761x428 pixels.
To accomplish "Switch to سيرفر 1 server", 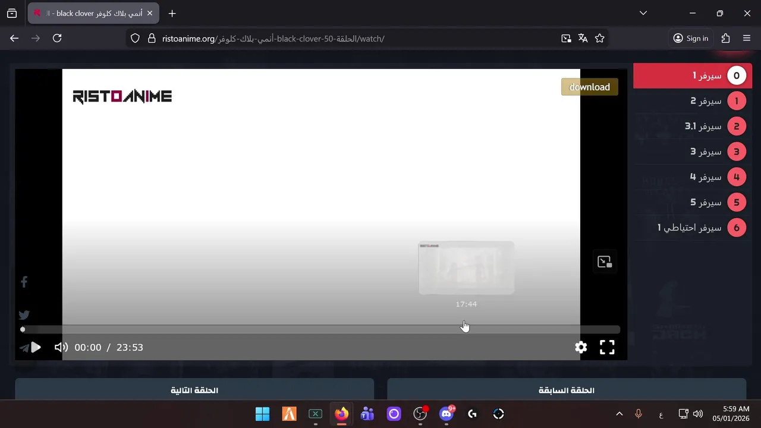I will tap(693, 75).
